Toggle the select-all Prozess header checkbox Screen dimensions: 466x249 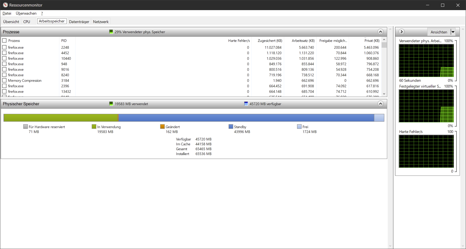pos(4,40)
